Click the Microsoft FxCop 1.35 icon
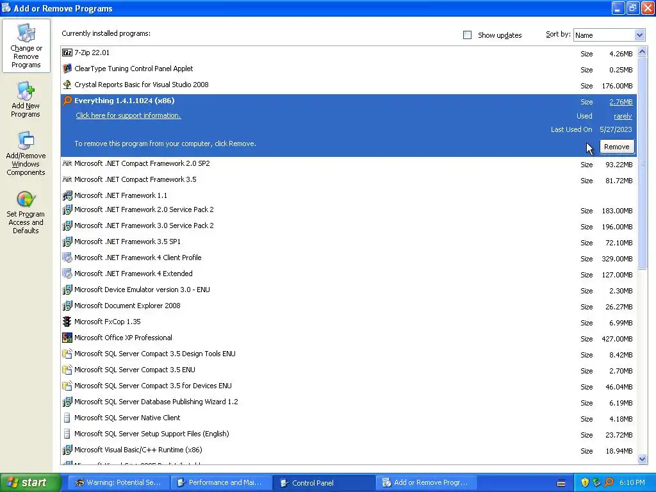Image resolution: width=656 pixels, height=492 pixels. (67, 322)
